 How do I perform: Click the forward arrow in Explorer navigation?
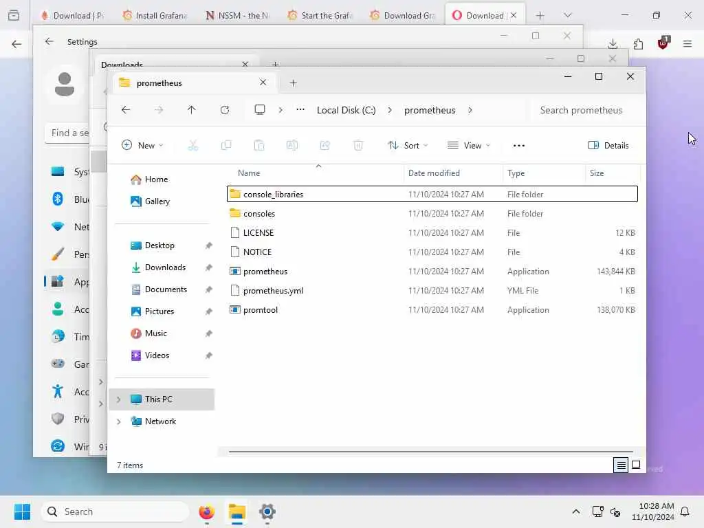(x=159, y=110)
